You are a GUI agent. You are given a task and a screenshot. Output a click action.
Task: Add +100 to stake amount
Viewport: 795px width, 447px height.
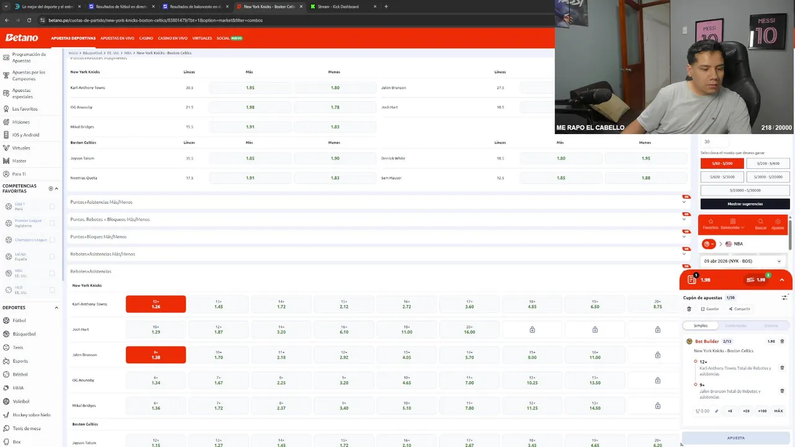762,411
